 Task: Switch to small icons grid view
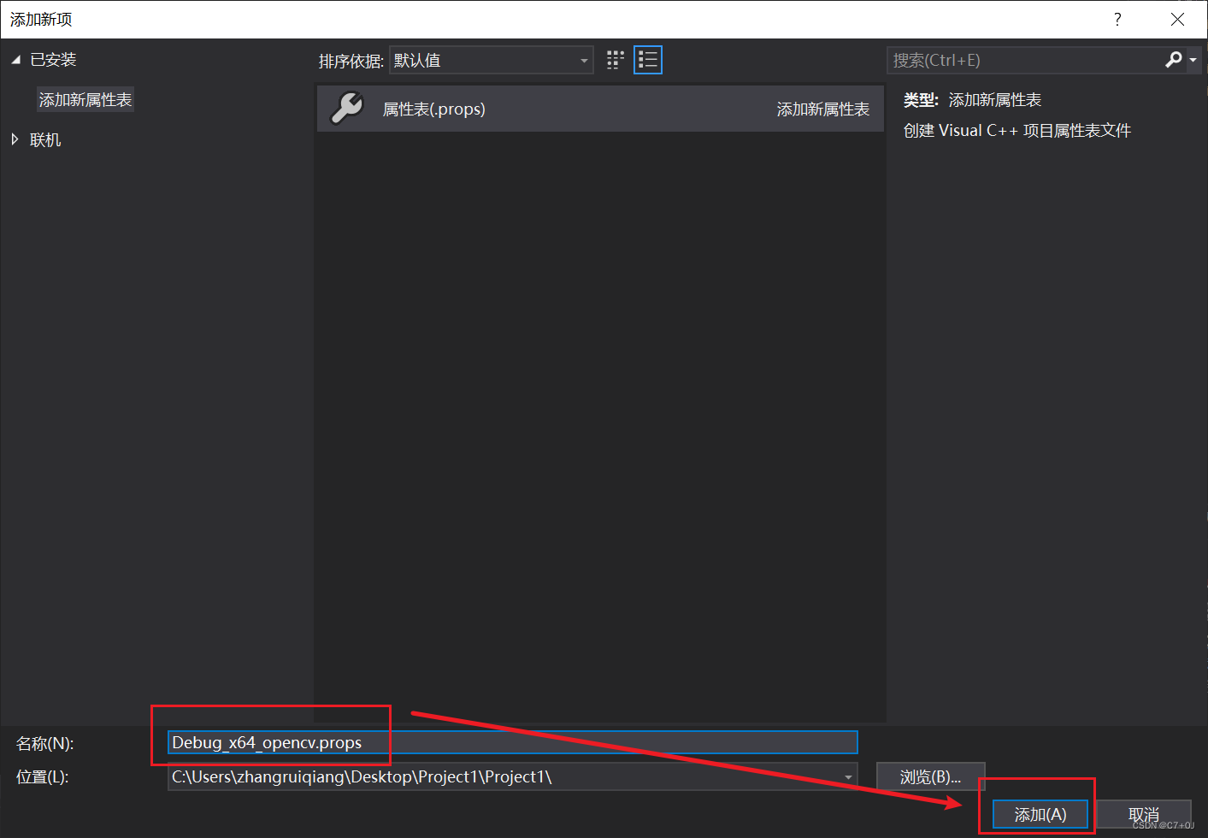pyautogui.click(x=616, y=60)
